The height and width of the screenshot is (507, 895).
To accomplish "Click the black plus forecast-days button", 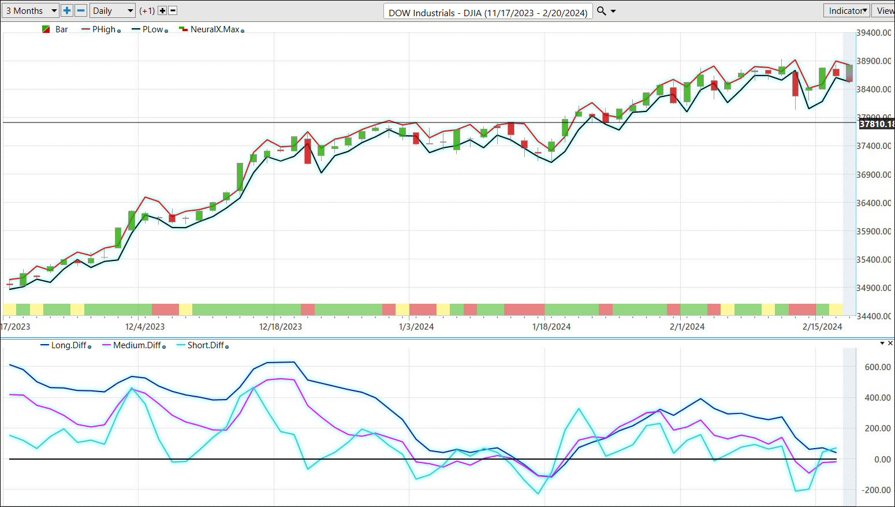I will 162,10.
